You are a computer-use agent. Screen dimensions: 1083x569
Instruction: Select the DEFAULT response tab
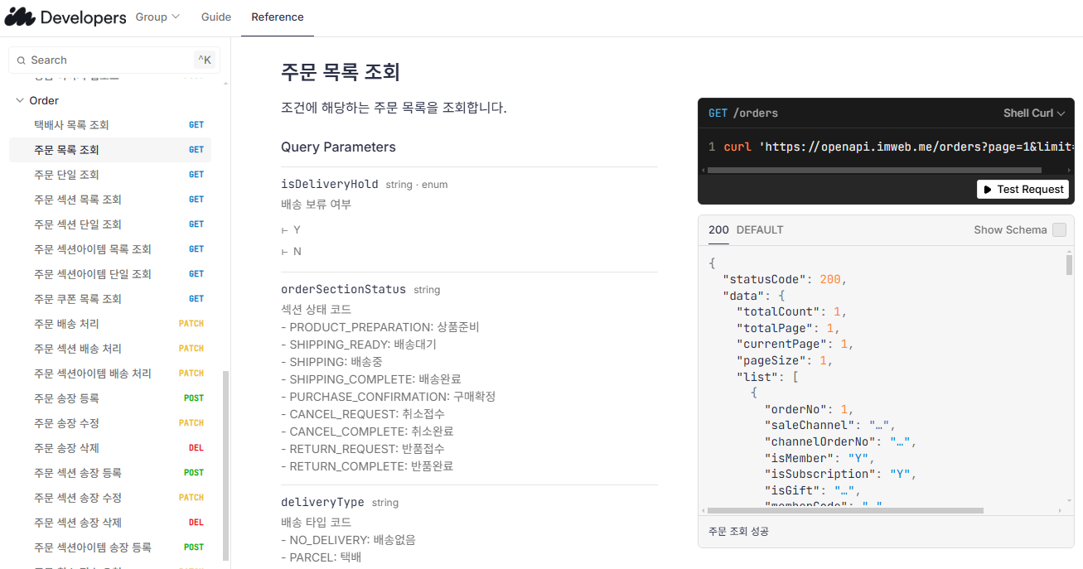(760, 230)
